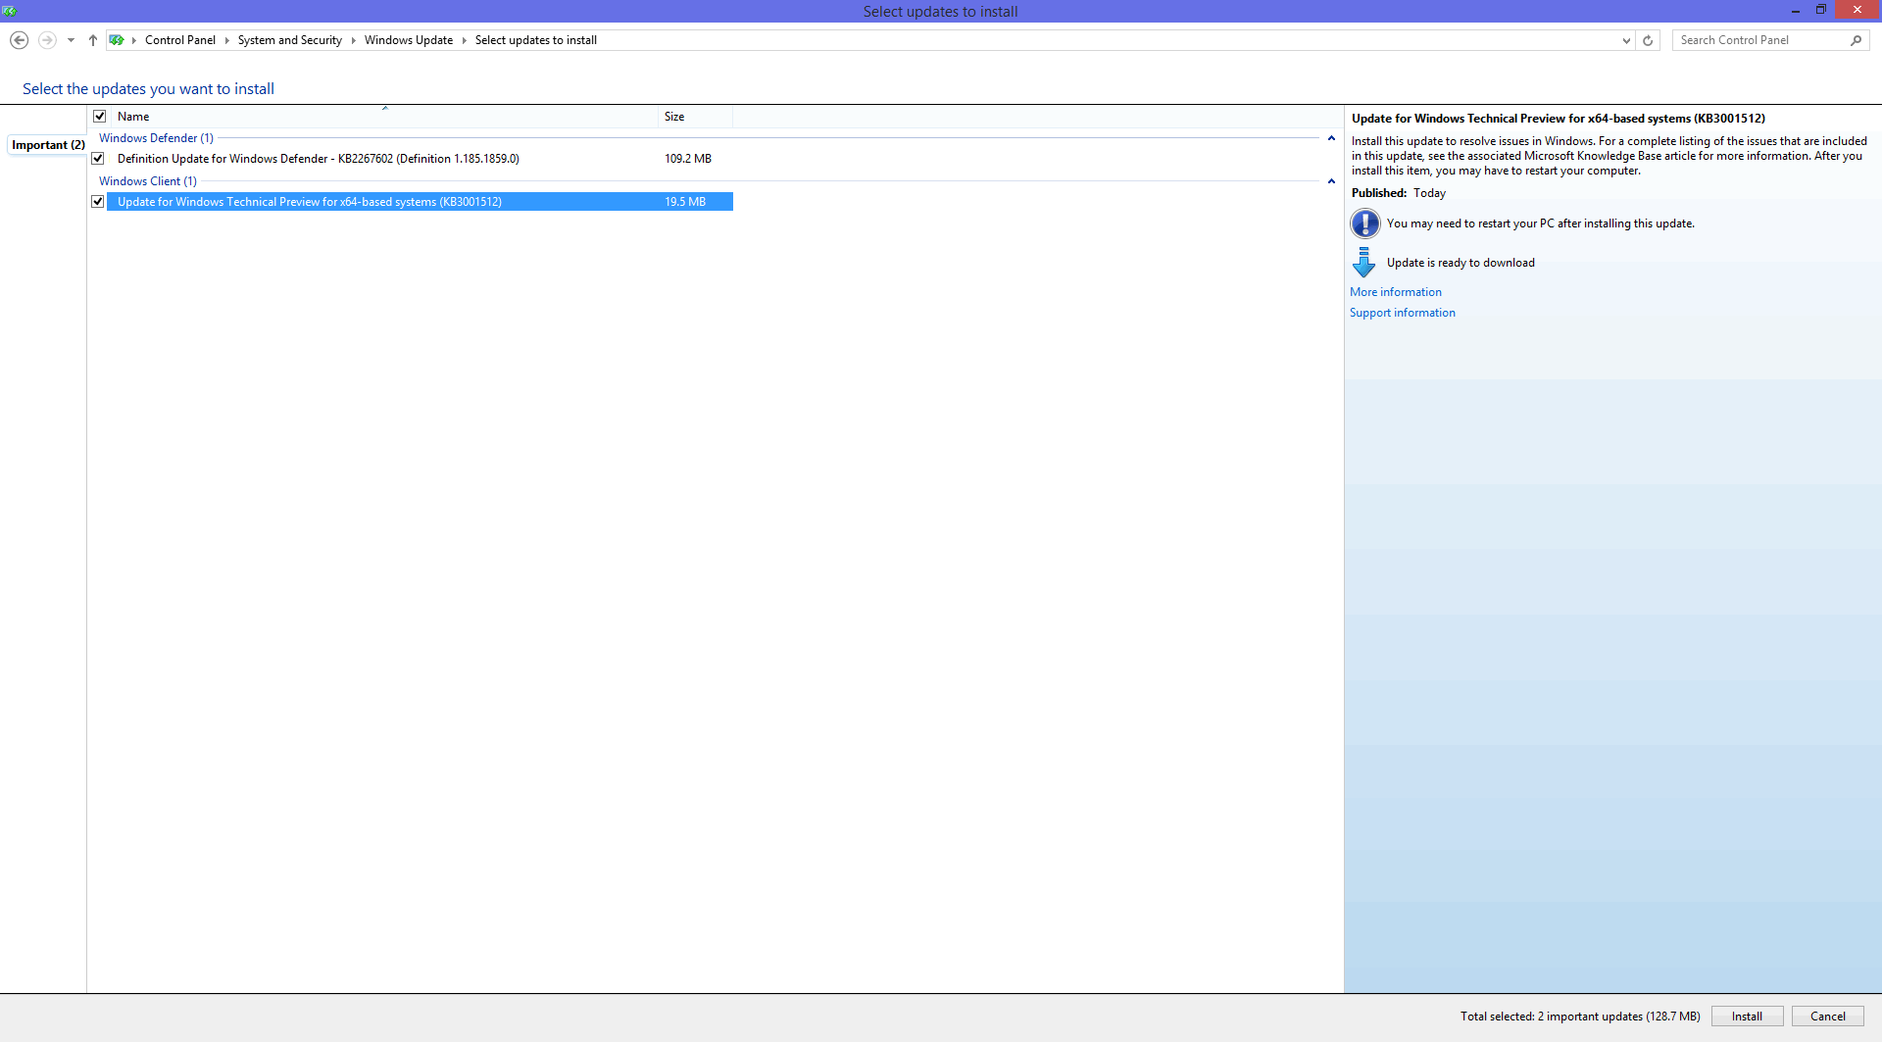The height and width of the screenshot is (1042, 1882).
Task: Click the update title heading in details pane
Action: pos(1559,119)
